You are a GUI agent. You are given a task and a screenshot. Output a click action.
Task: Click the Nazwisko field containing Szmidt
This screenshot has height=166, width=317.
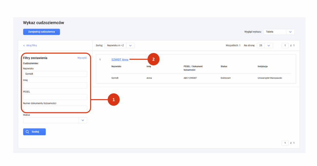point(55,74)
